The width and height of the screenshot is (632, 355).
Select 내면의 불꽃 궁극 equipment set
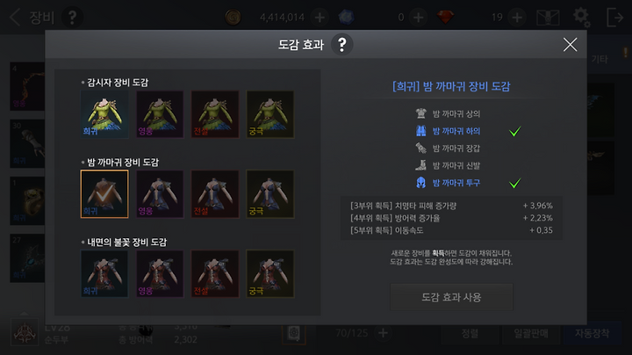(x=270, y=274)
